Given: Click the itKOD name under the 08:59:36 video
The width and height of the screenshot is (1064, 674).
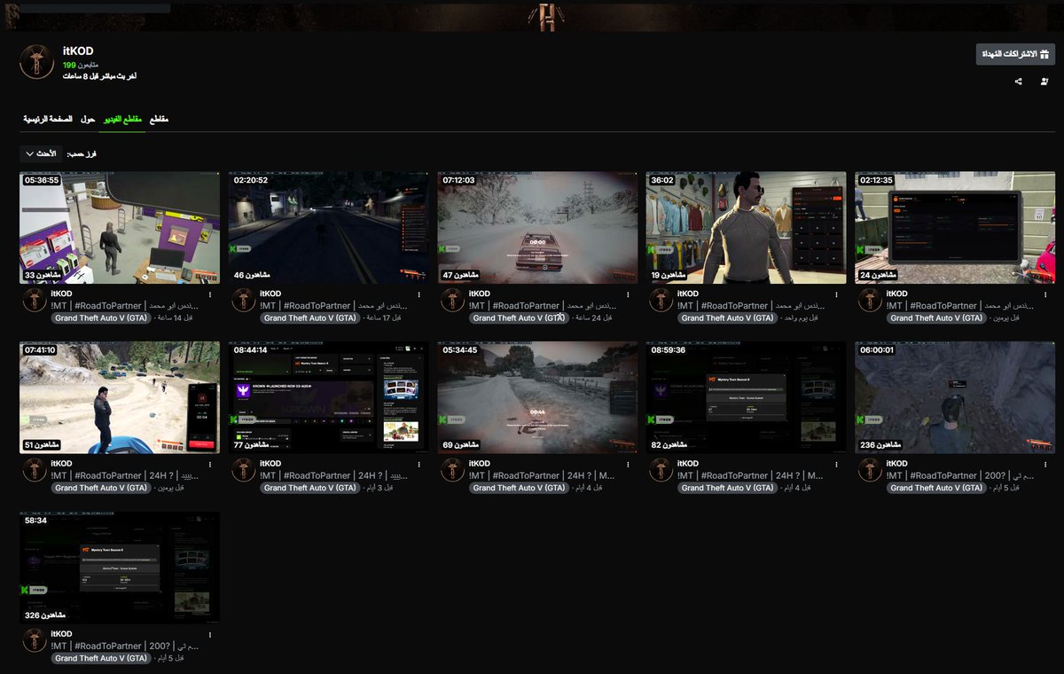Looking at the screenshot, I should pos(688,464).
